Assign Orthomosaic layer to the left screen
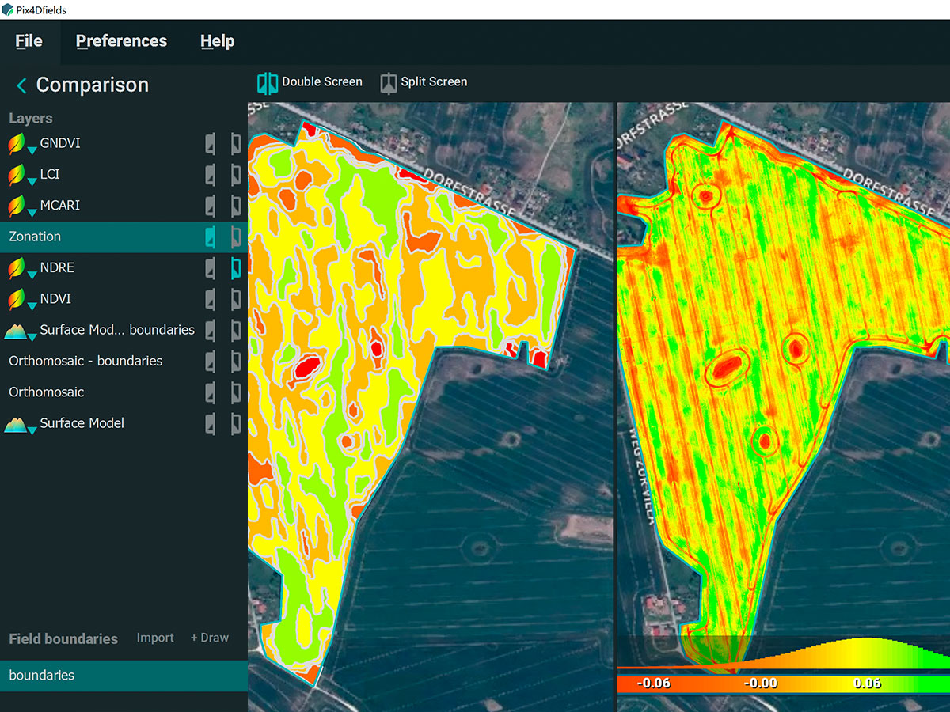This screenshot has width=950, height=712. coord(210,392)
